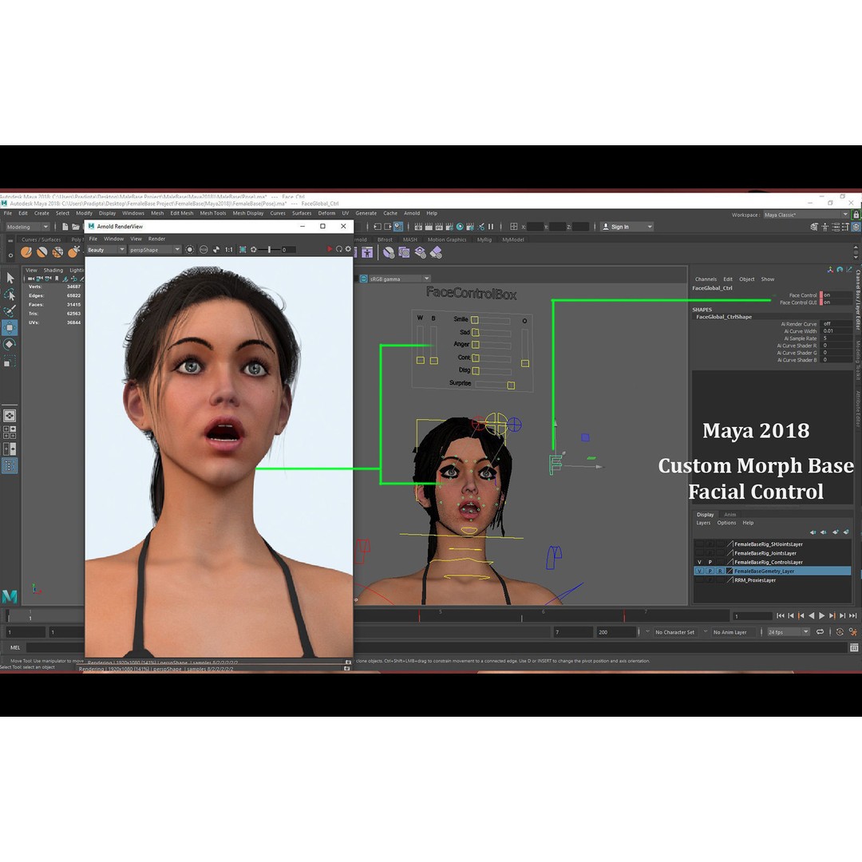Toggle crop region icon in RenderView
Image resolution: width=862 pixels, height=862 pixels.
tap(243, 250)
